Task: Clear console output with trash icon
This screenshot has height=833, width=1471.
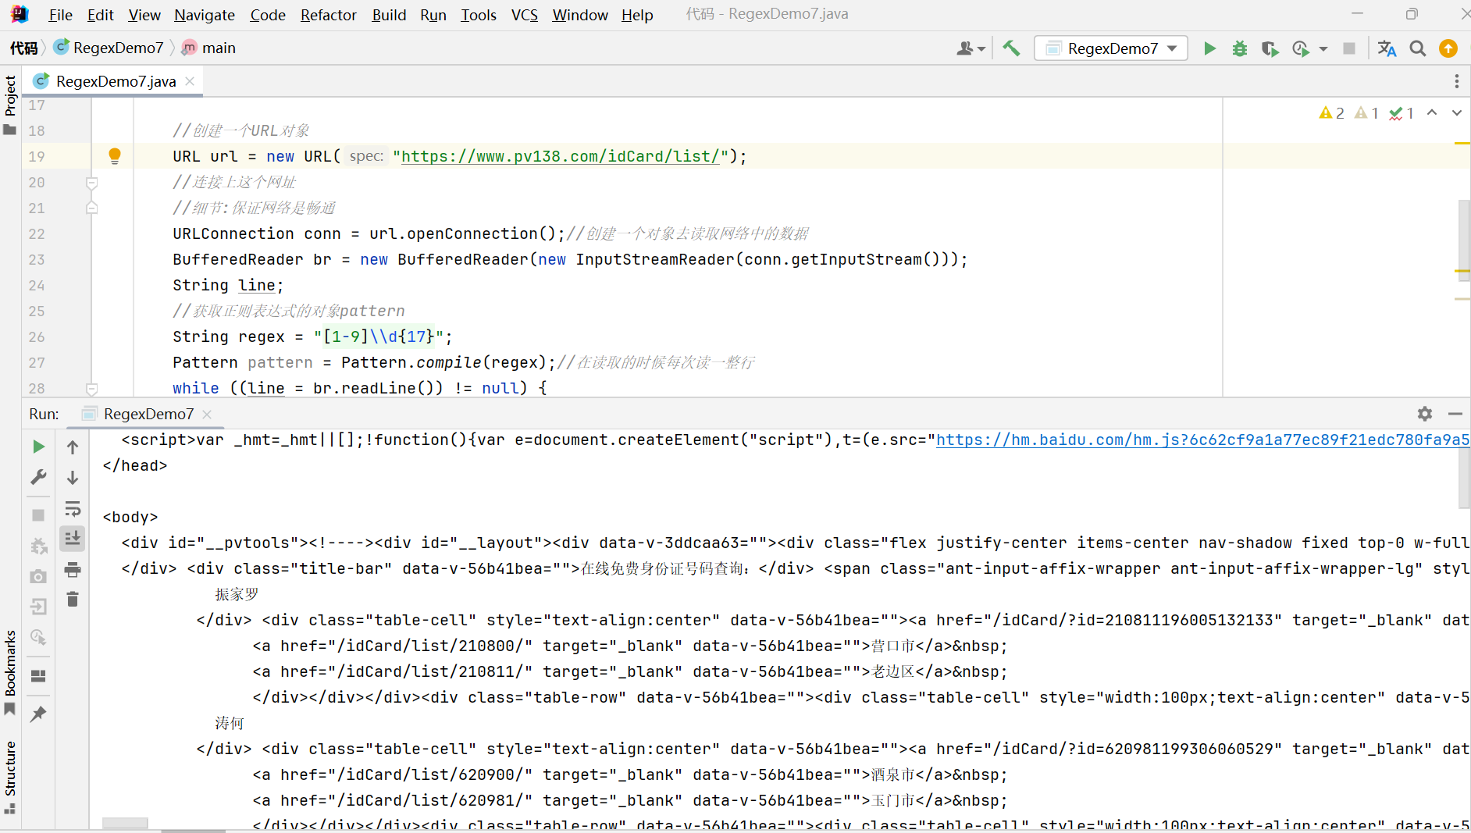Action: pos(73,600)
